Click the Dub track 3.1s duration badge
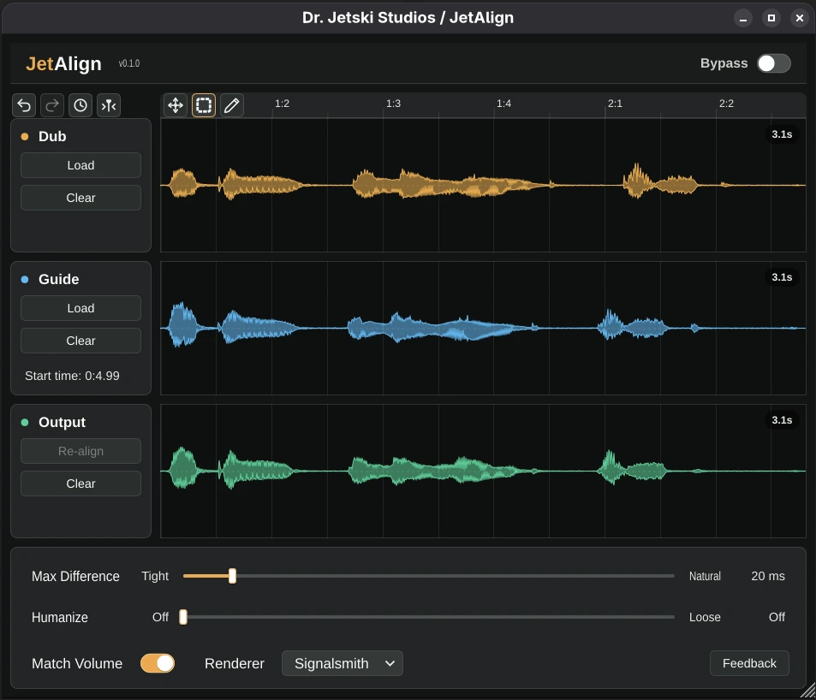This screenshot has height=700, width=816. point(782,134)
